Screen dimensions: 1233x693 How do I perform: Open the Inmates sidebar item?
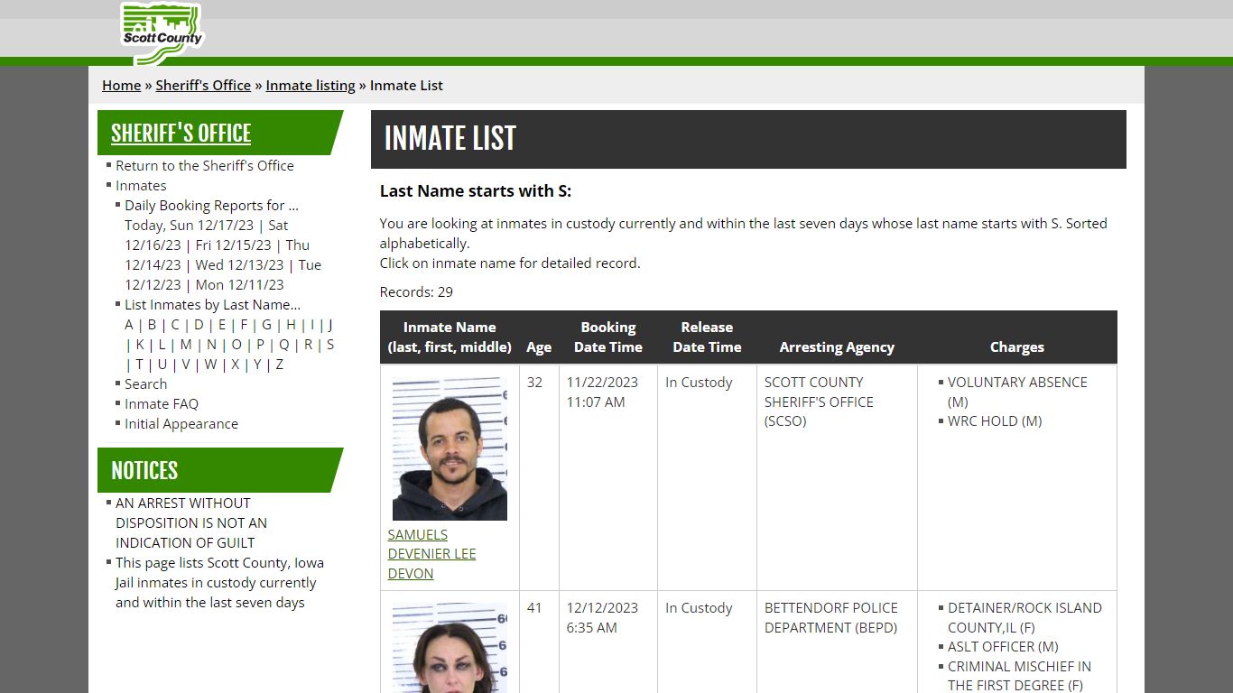tap(141, 185)
